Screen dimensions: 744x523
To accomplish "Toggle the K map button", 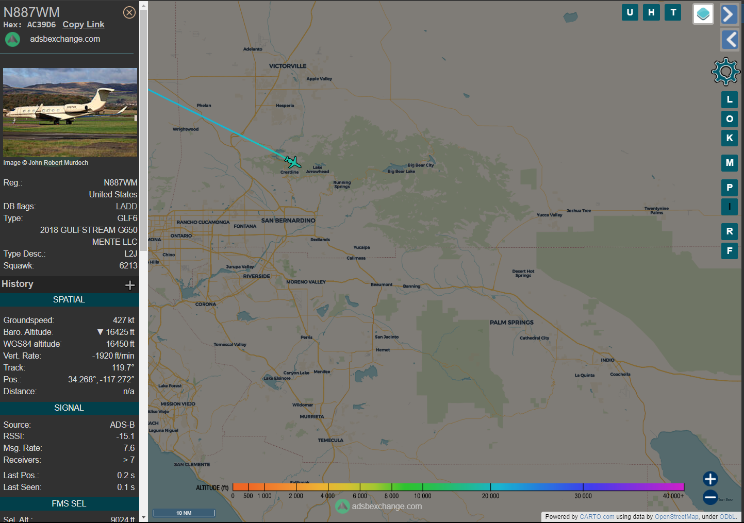I will pyautogui.click(x=730, y=138).
